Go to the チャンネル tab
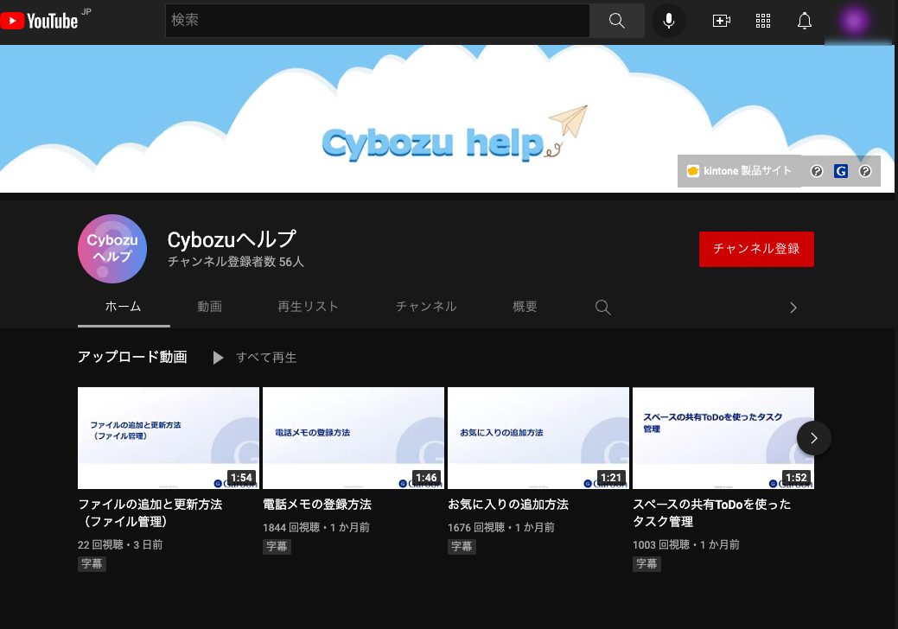Screen dimensions: 898x629 coord(426,307)
